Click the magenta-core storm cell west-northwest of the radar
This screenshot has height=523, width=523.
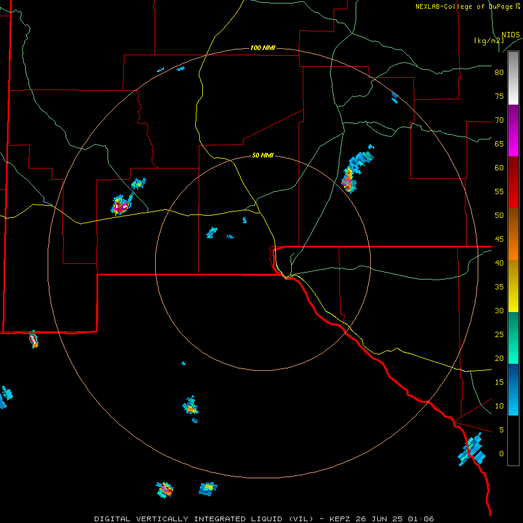[x=121, y=204]
